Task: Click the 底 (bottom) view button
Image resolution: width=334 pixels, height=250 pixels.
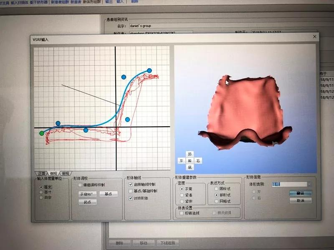Action: click(190, 167)
